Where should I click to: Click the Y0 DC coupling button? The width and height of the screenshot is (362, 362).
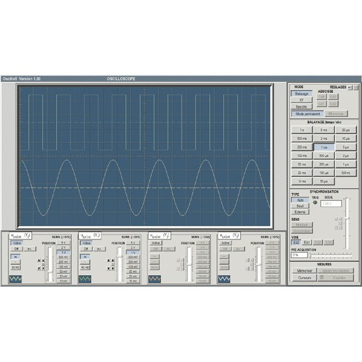point(16,256)
